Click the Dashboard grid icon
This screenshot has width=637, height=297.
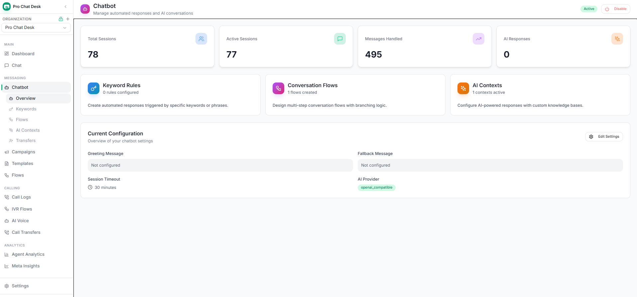tap(7, 54)
